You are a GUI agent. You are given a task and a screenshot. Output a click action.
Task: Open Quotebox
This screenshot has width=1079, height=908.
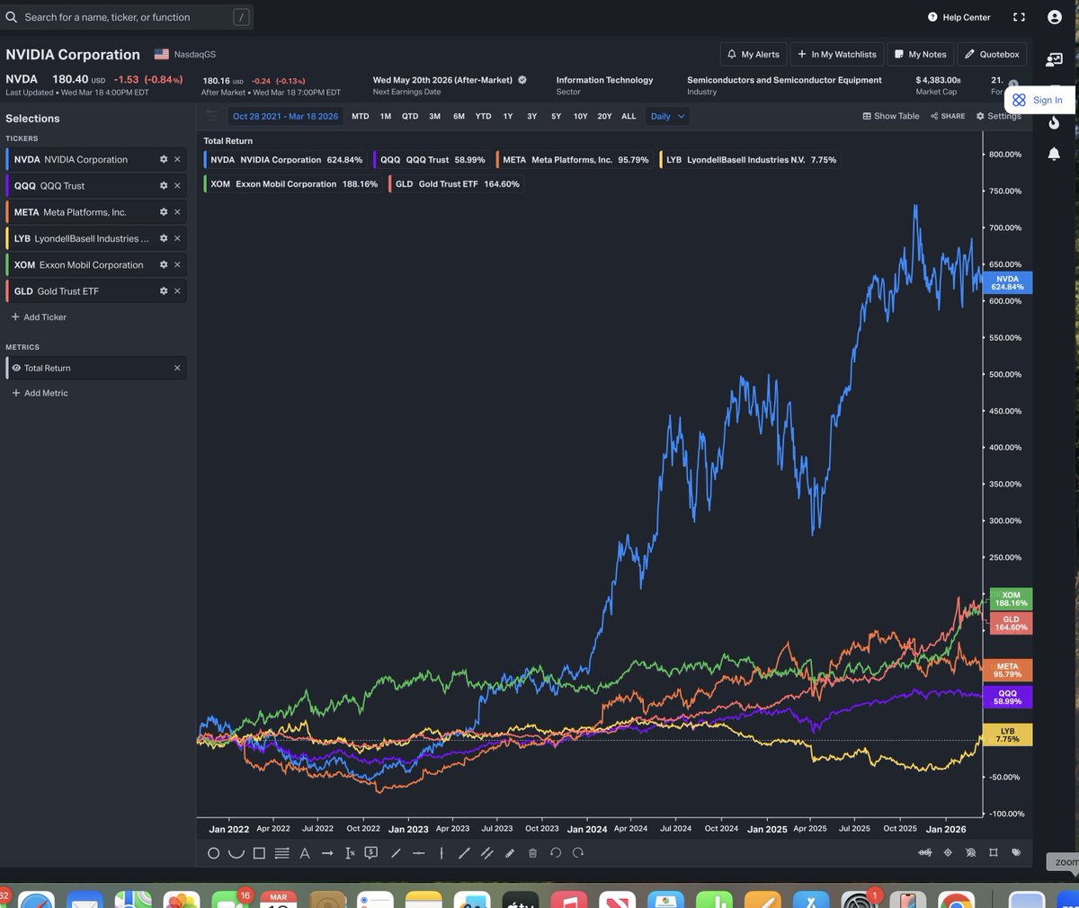[x=992, y=54]
